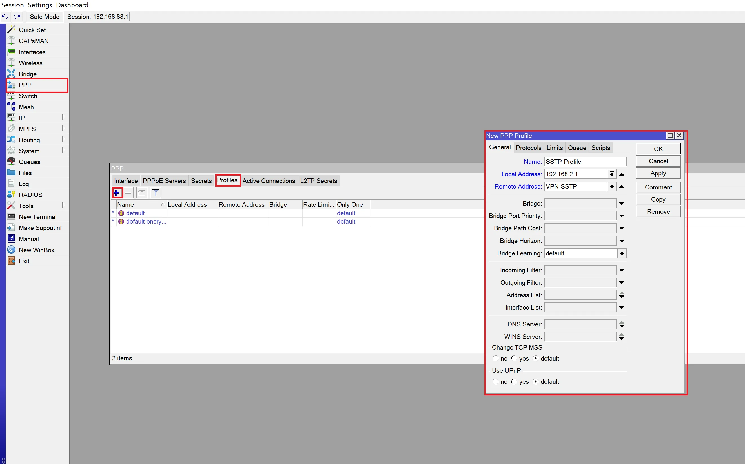Open the Queues section
Image resolution: width=745 pixels, height=464 pixels.
tap(37, 162)
